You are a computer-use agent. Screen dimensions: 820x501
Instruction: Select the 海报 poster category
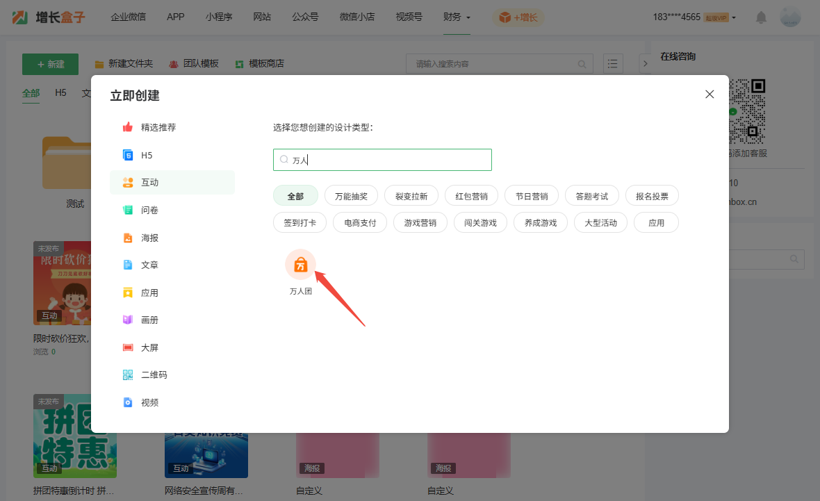point(149,238)
